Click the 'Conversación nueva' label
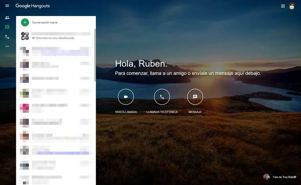The image size is (301, 185). click(x=45, y=23)
